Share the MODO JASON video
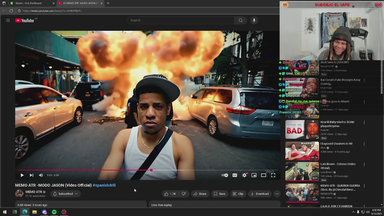Image resolution: width=384 pixels, height=216 pixels. (200, 194)
